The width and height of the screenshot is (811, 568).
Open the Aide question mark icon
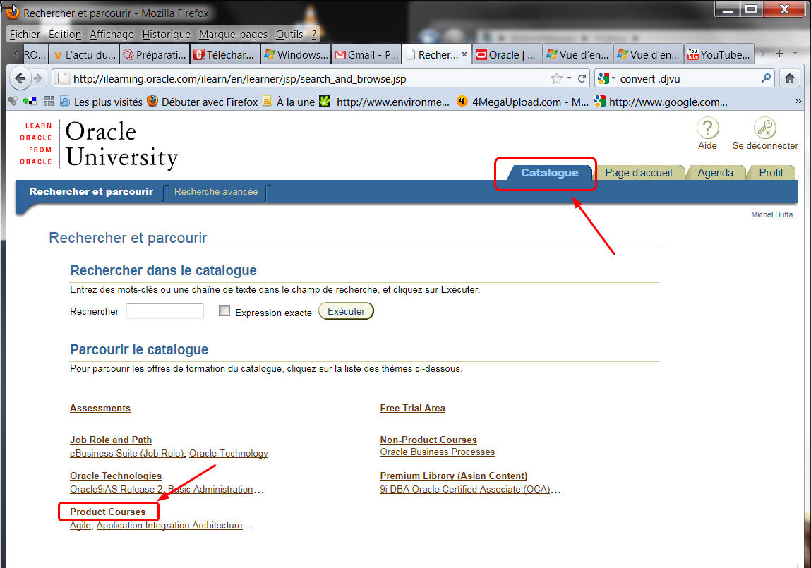707,128
